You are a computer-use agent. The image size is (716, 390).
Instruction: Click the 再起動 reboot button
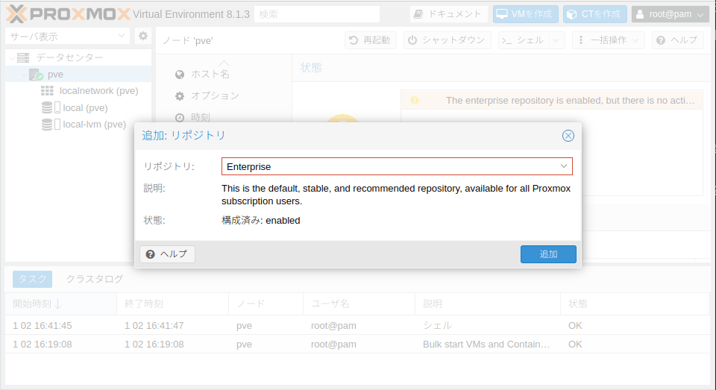(x=371, y=40)
